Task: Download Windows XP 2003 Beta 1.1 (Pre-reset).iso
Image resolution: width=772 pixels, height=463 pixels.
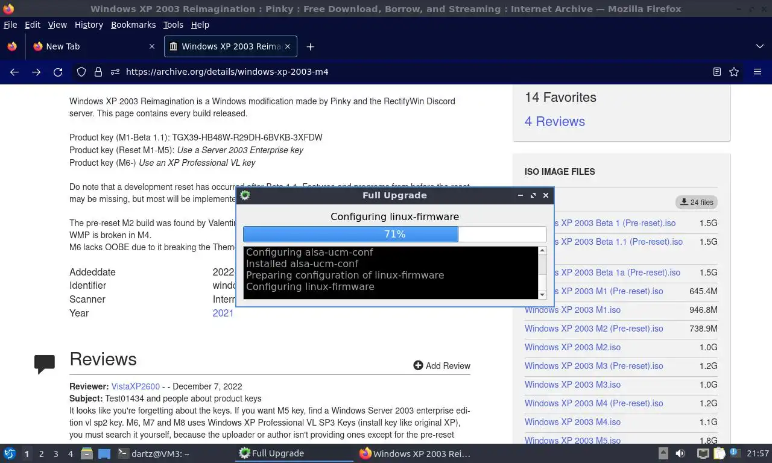Action: click(618, 242)
